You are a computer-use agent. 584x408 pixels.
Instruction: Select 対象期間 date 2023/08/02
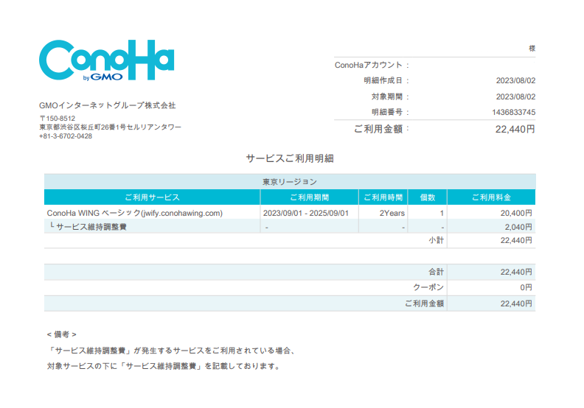(515, 96)
